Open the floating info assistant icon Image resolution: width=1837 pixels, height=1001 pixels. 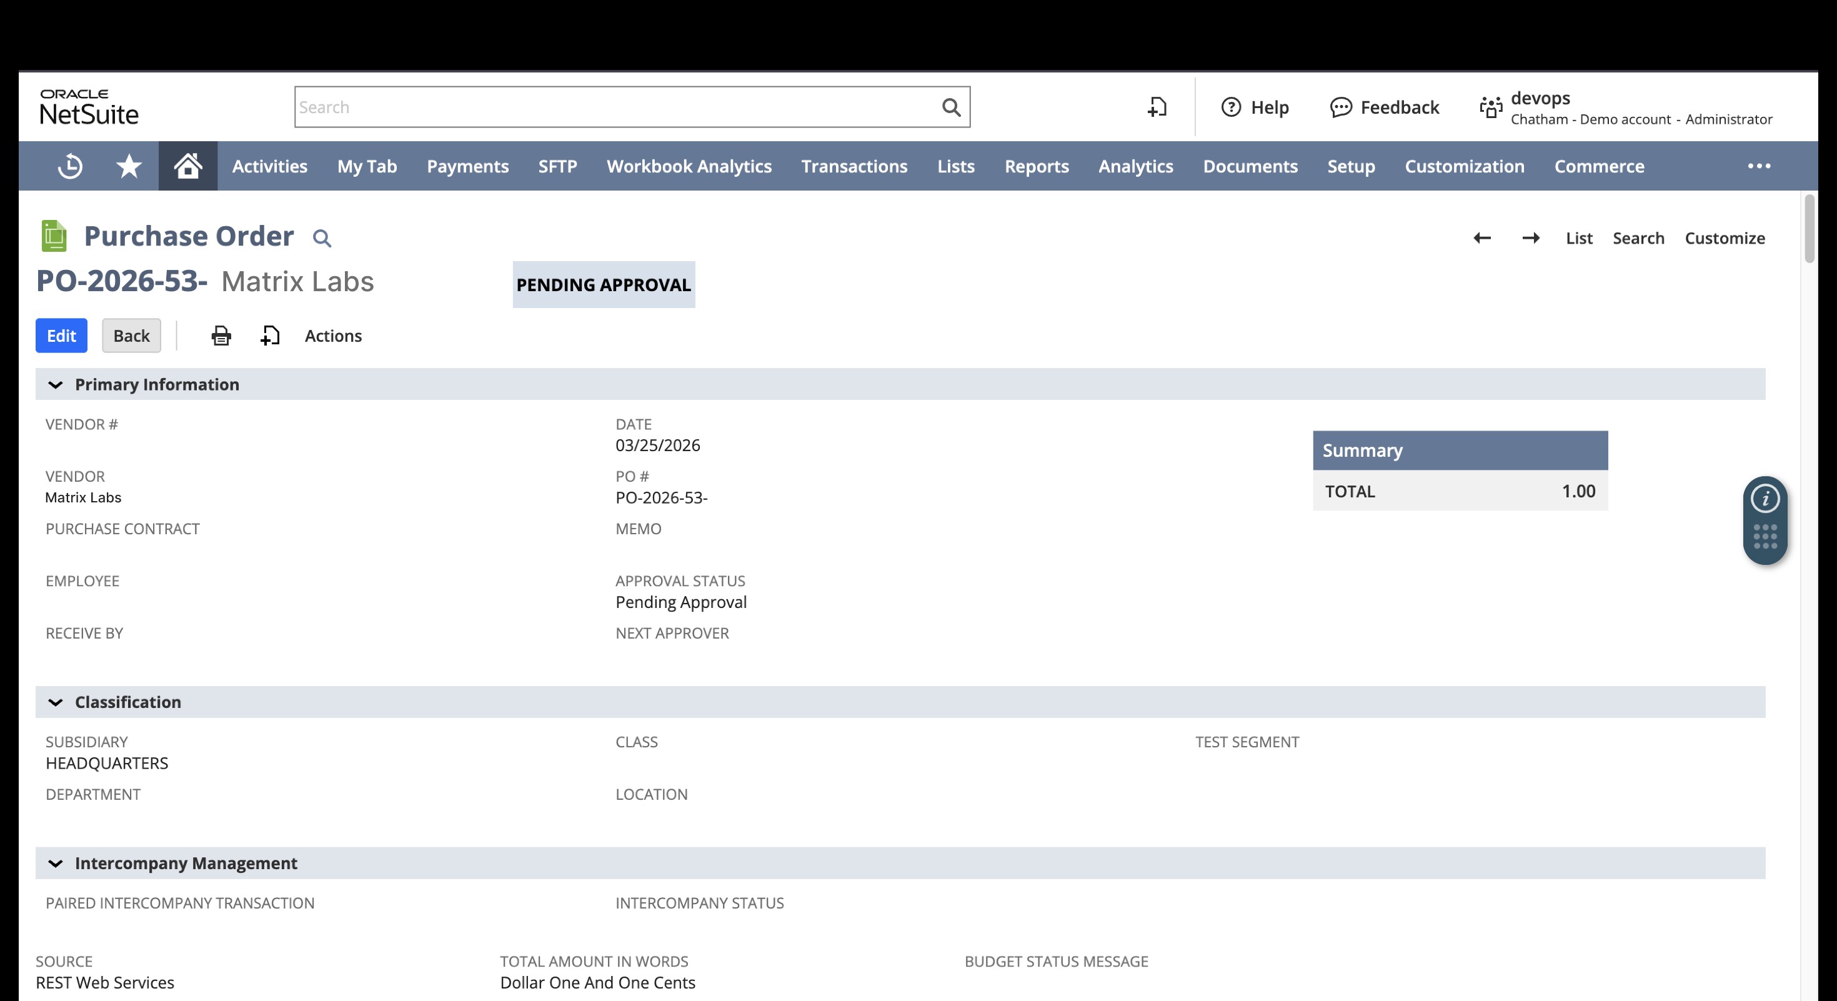coord(1765,499)
